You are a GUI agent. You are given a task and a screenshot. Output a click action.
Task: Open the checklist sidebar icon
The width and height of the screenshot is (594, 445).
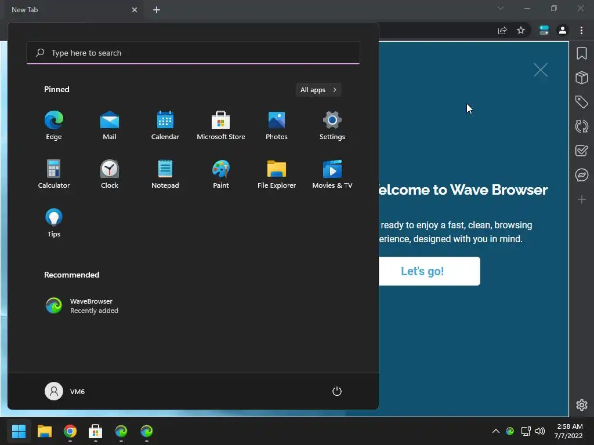point(582,151)
